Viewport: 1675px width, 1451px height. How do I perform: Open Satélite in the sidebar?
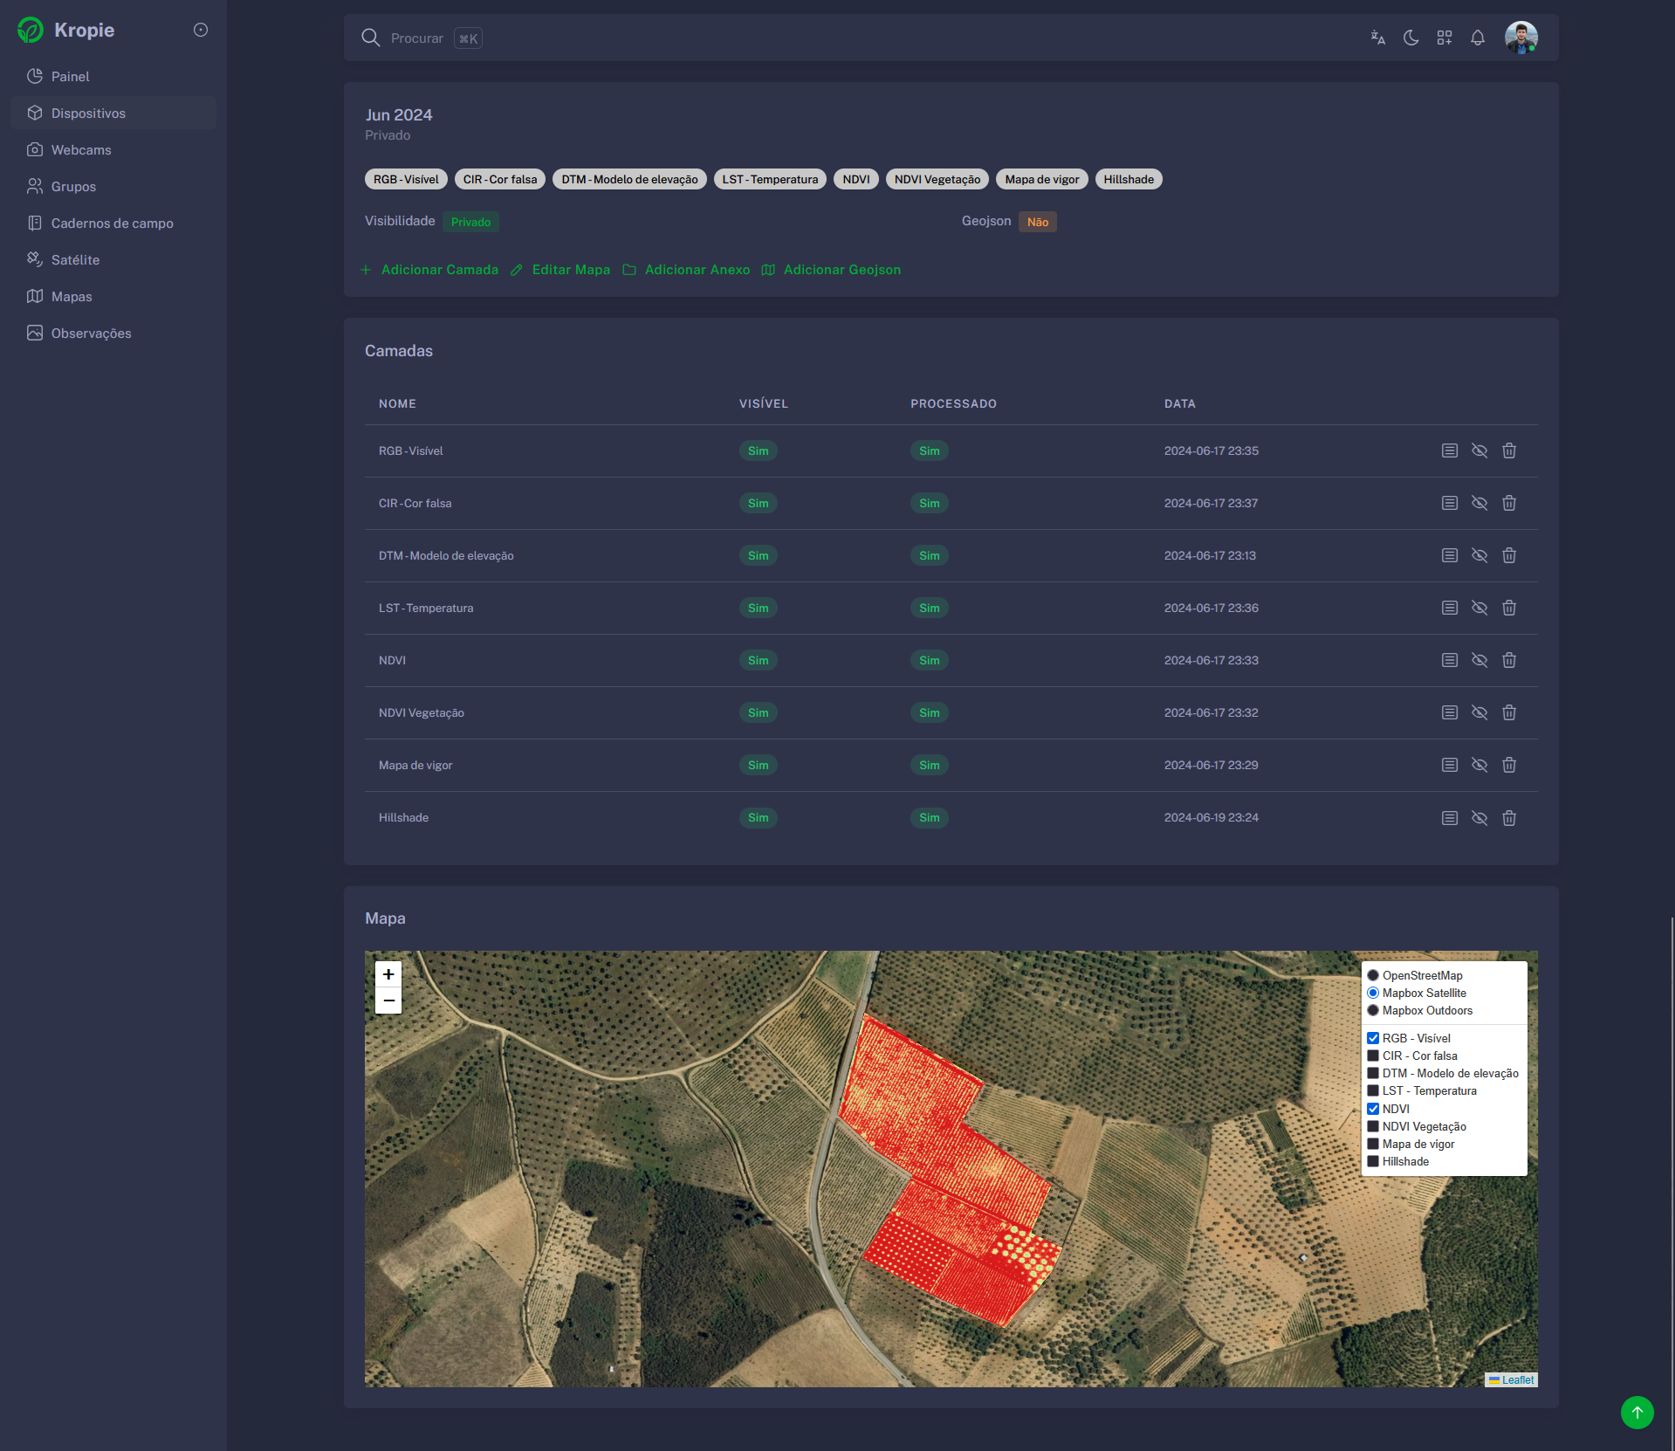tap(75, 260)
